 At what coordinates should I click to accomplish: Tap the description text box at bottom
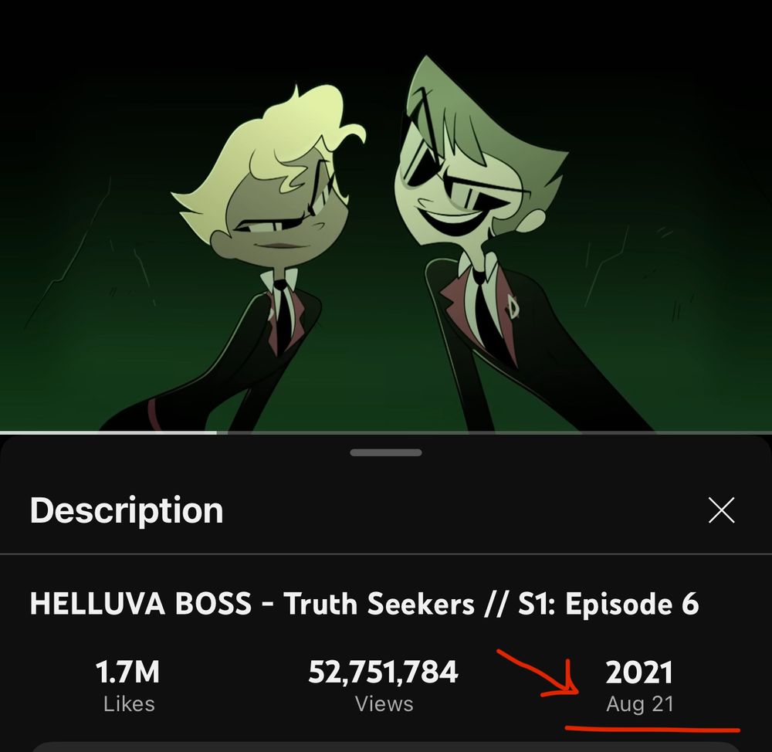pyautogui.click(x=386, y=747)
